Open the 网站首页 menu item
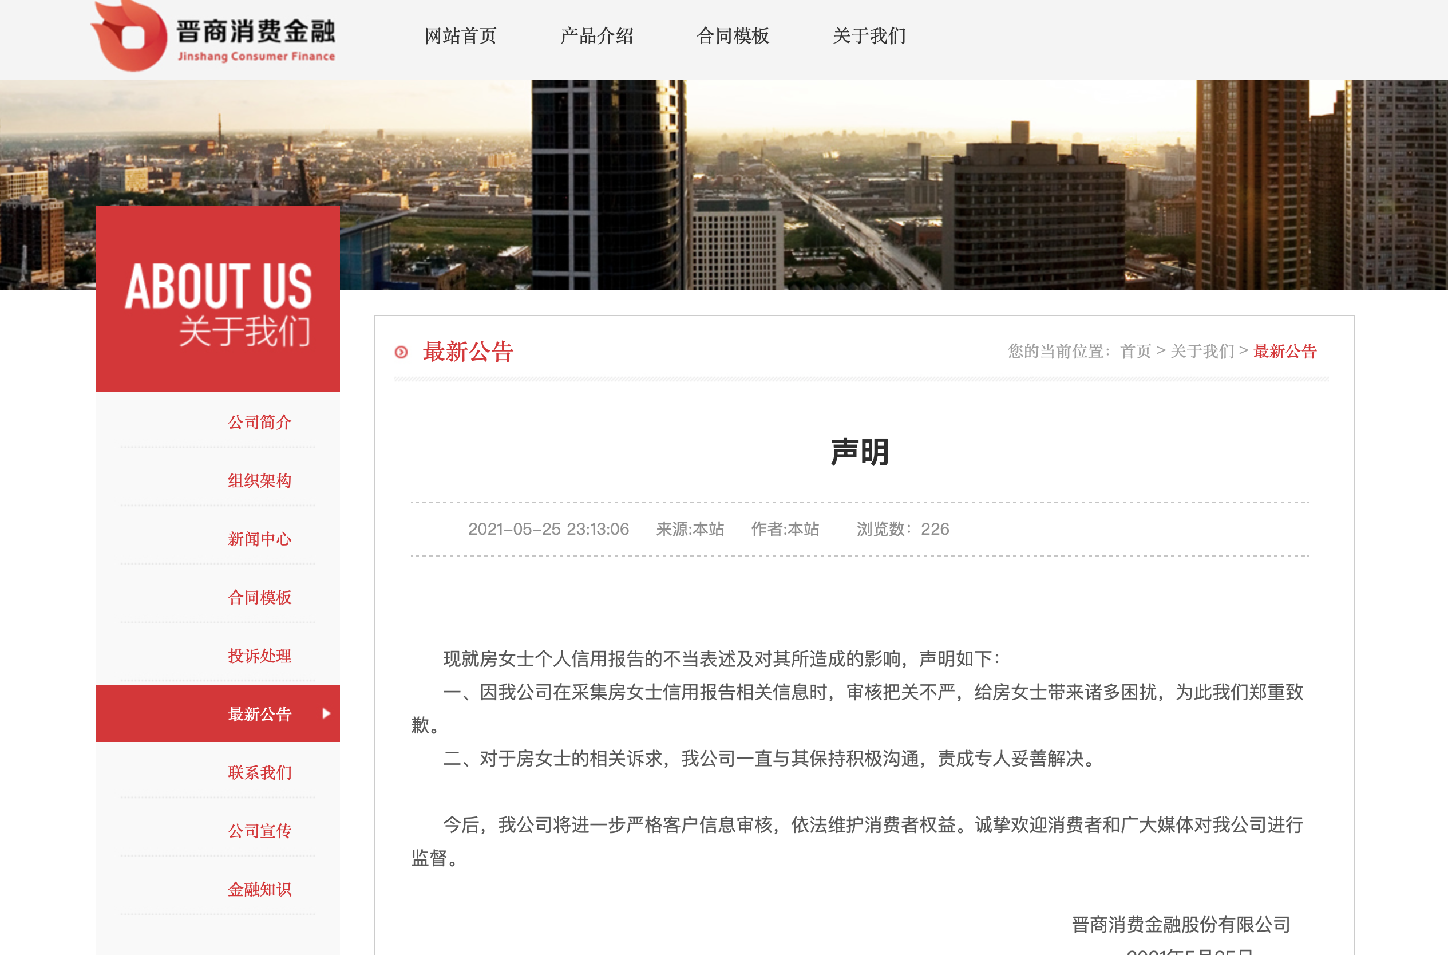Image resolution: width=1448 pixels, height=955 pixels. coord(460,37)
